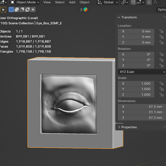The image size is (166, 166).
Task: Edit the Scale X field
Action: tap(136, 84)
